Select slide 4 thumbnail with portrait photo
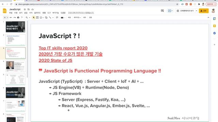Viewport: 218px width, 122px height. 15,66
